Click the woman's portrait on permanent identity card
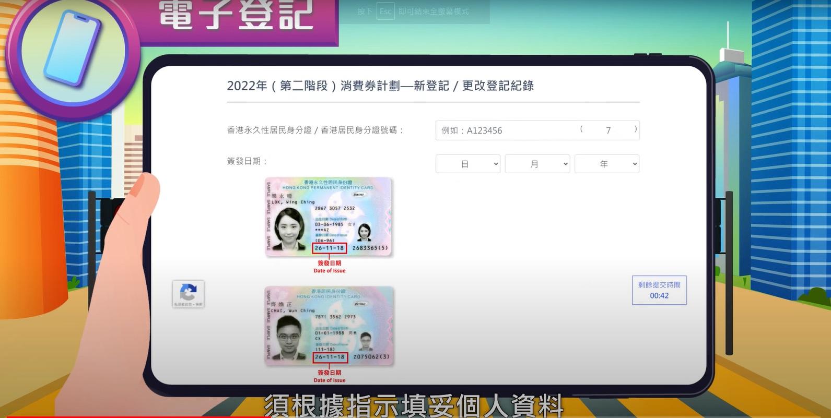 tap(289, 229)
